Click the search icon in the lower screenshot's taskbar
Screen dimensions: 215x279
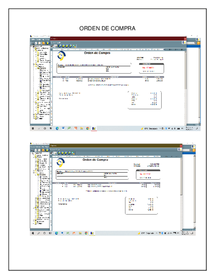(38, 233)
